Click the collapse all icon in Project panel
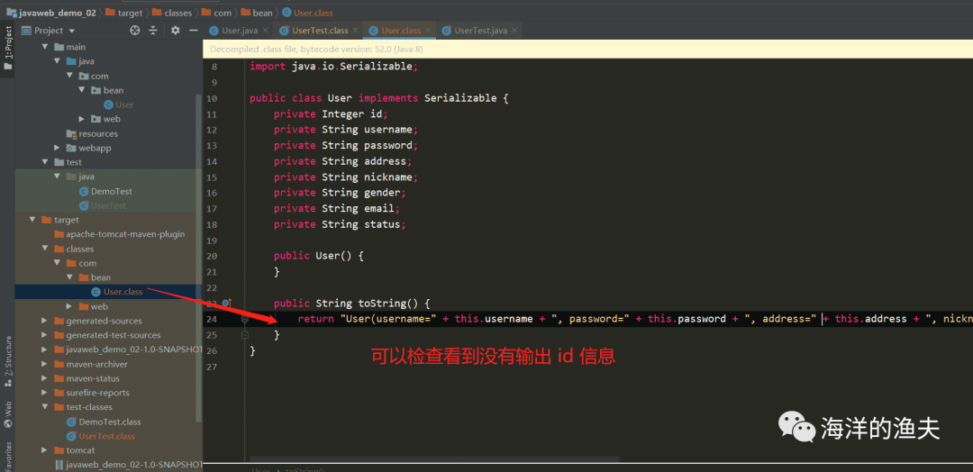This screenshot has width=973, height=472. pyautogui.click(x=153, y=31)
